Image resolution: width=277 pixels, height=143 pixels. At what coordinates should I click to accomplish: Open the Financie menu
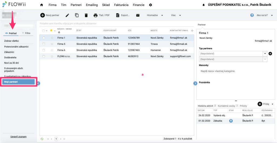click(x=138, y=5)
